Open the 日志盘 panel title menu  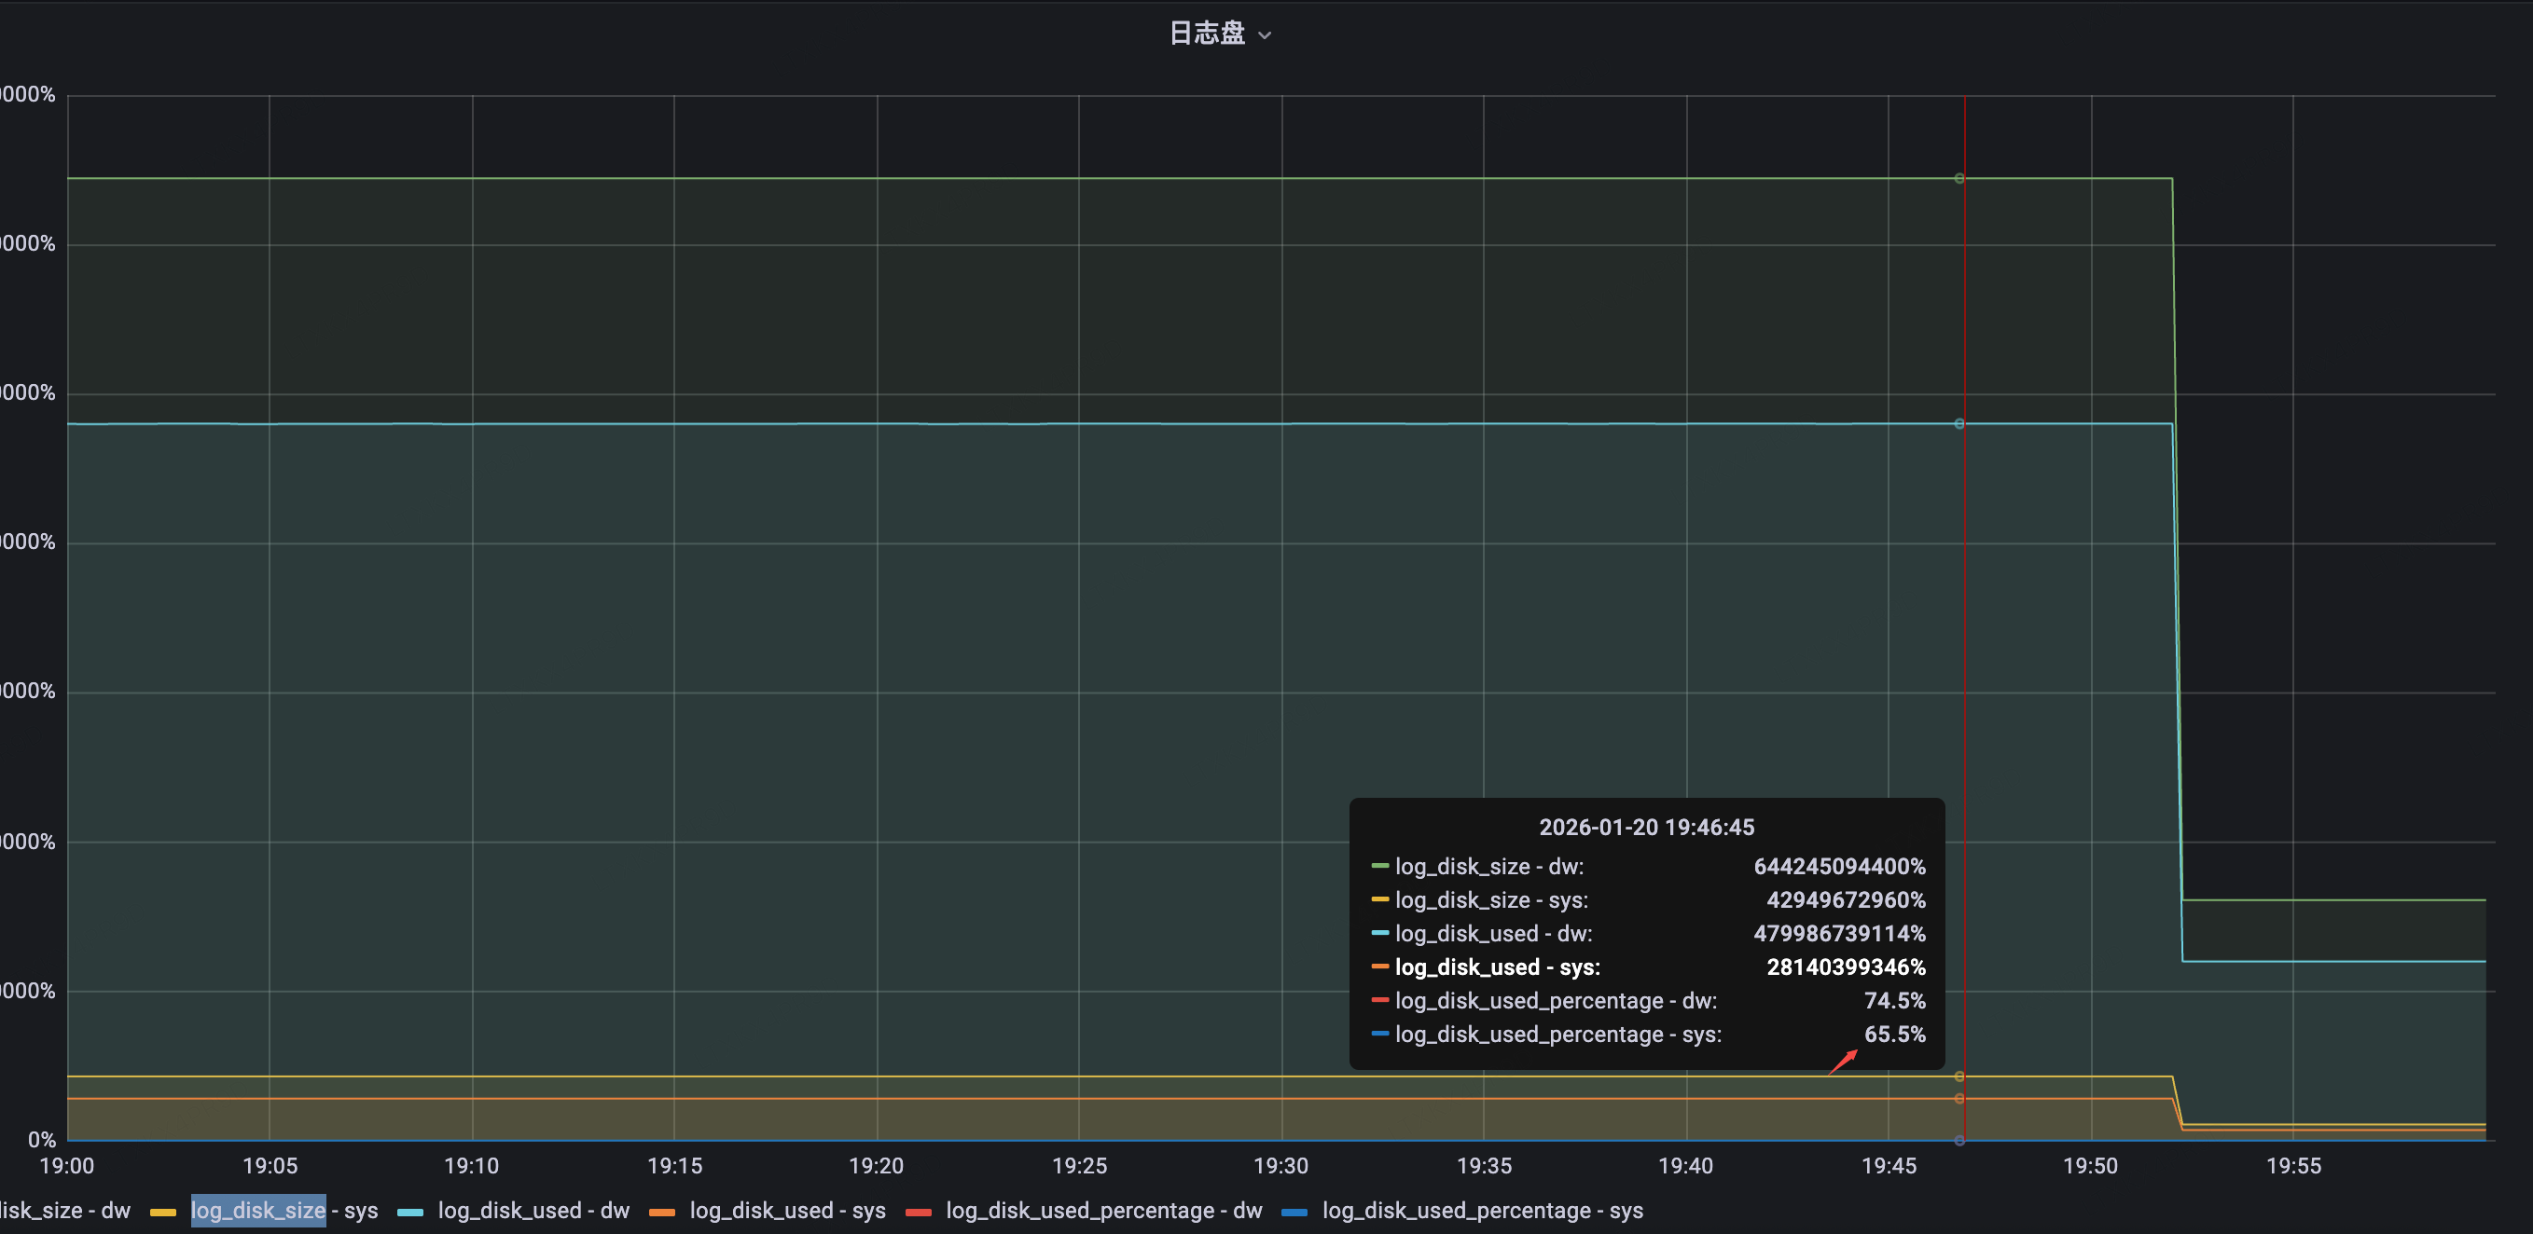(1208, 34)
